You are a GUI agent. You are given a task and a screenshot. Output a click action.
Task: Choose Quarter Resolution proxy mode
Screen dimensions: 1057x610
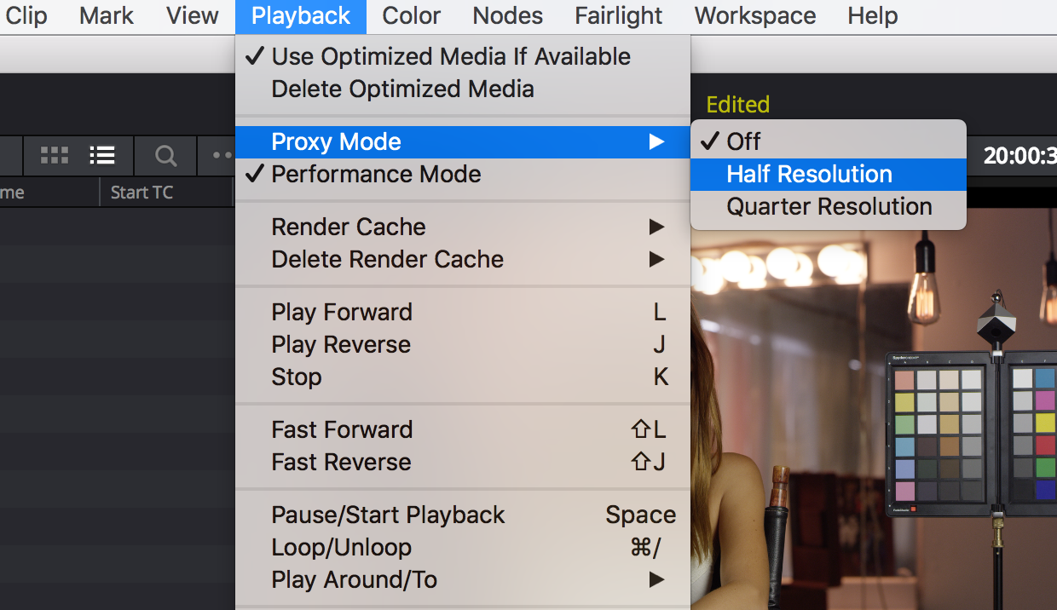[829, 207]
